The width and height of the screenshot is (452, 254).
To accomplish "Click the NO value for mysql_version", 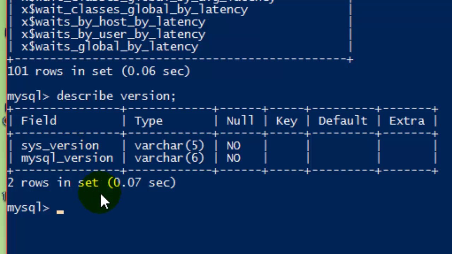I will point(233,158).
